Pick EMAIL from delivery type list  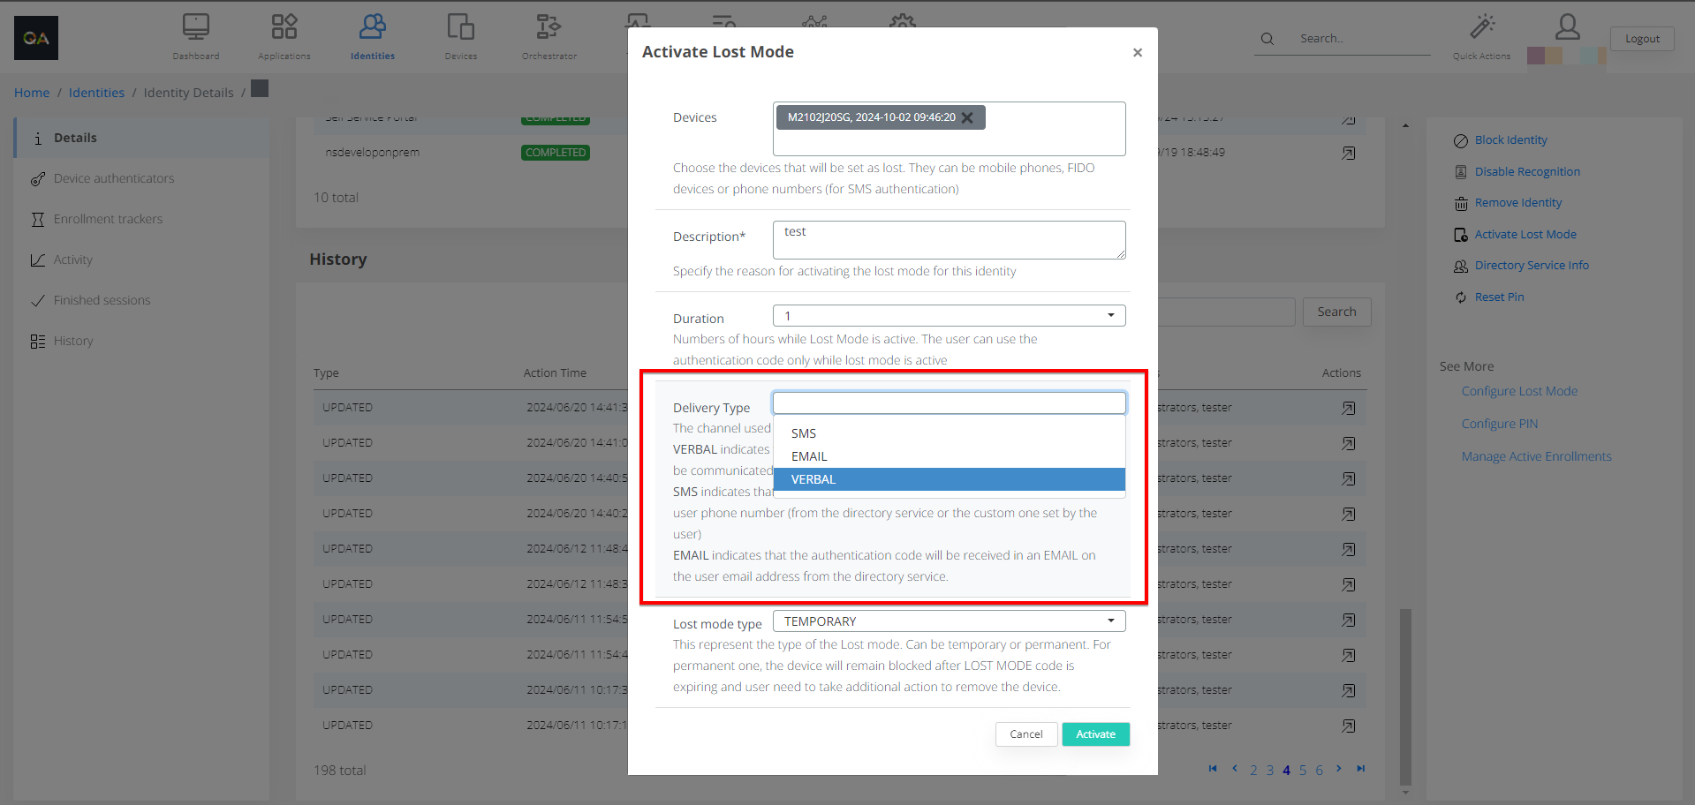tap(809, 456)
